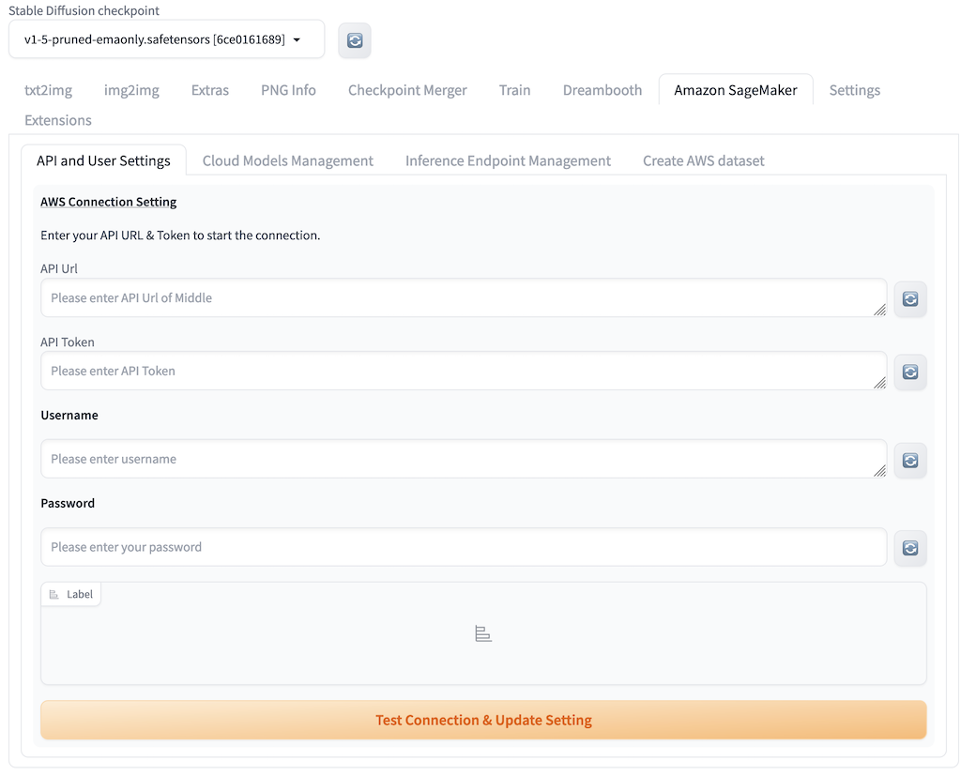Select Inference Endpoint Management sub-tab

coord(508,160)
